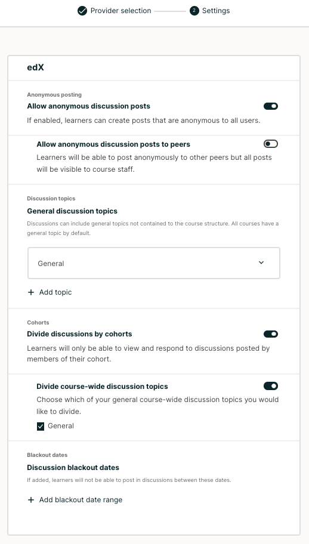Image resolution: width=309 pixels, height=544 pixels.
Task: Go to Provider selection step
Action: (x=120, y=11)
